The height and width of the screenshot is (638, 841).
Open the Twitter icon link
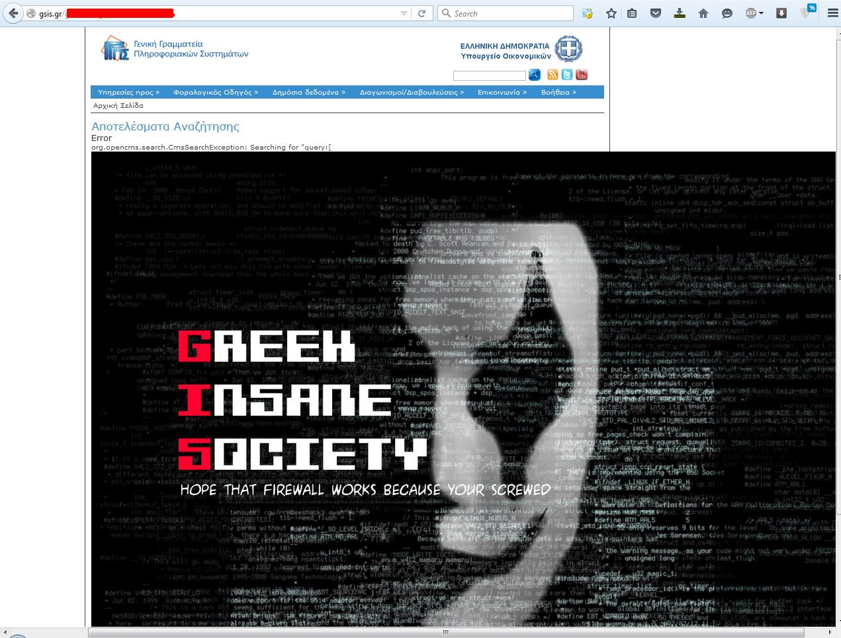point(567,75)
